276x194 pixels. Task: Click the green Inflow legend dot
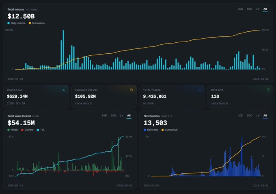point(9,130)
